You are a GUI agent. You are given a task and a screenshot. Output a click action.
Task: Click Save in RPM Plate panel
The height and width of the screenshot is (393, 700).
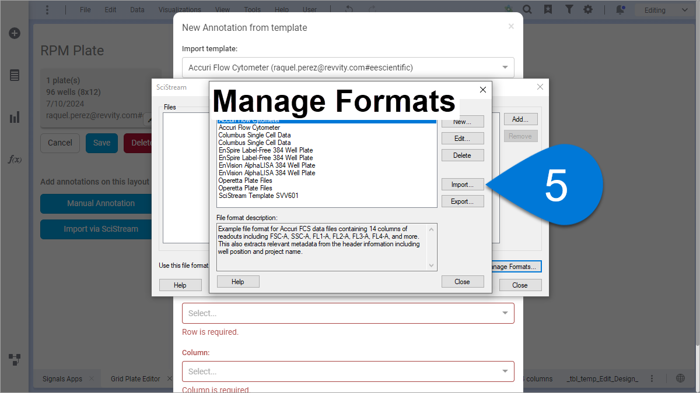click(x=101, y=143)
